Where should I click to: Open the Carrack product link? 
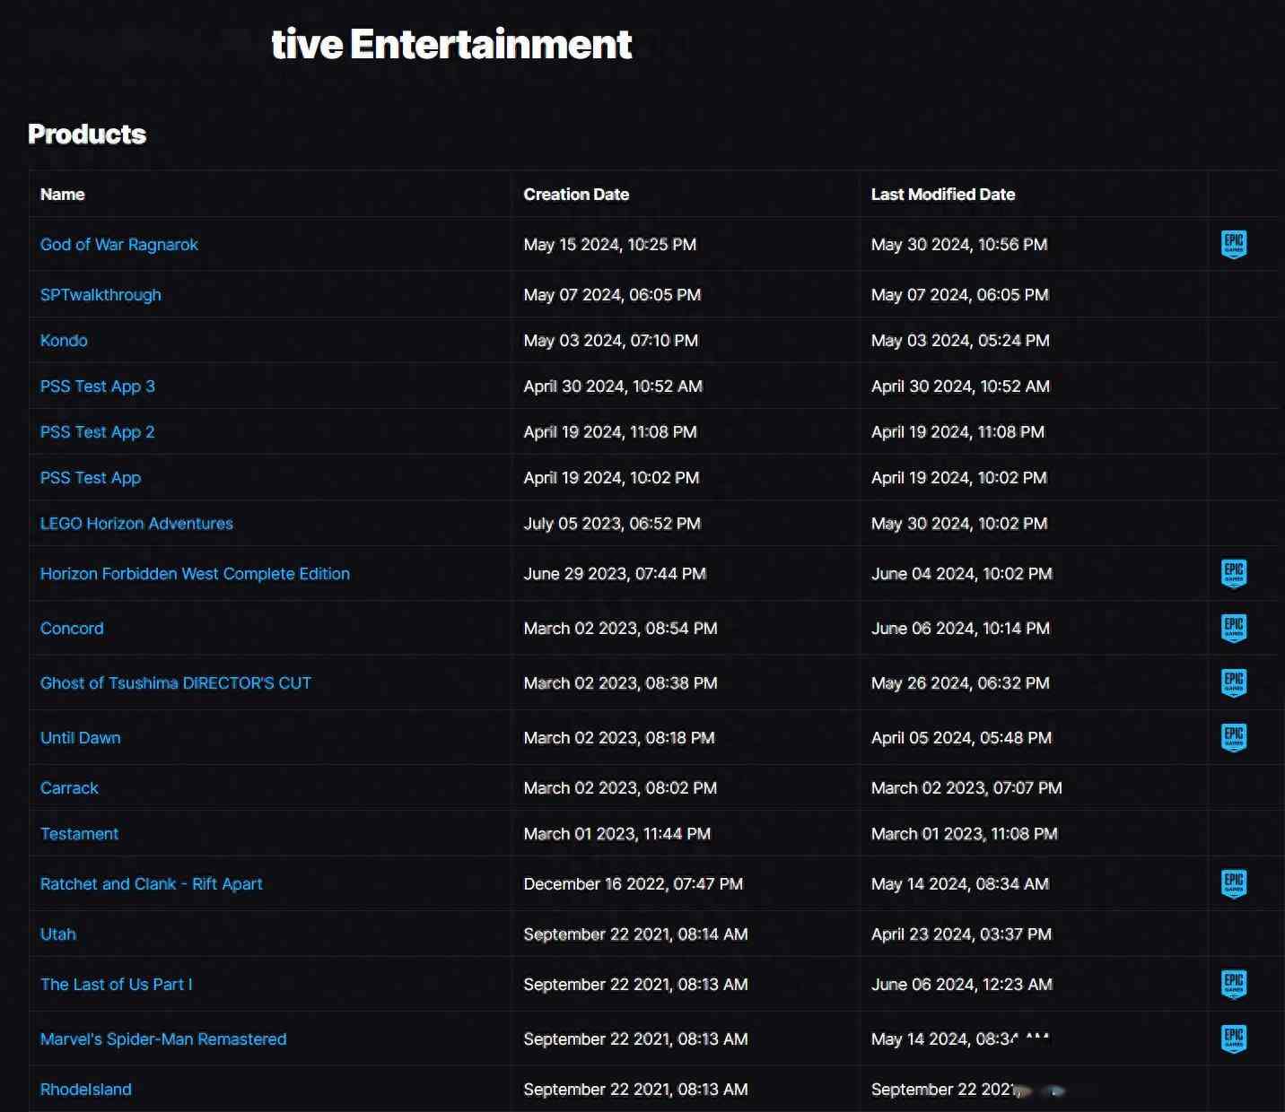click(69, 788)
